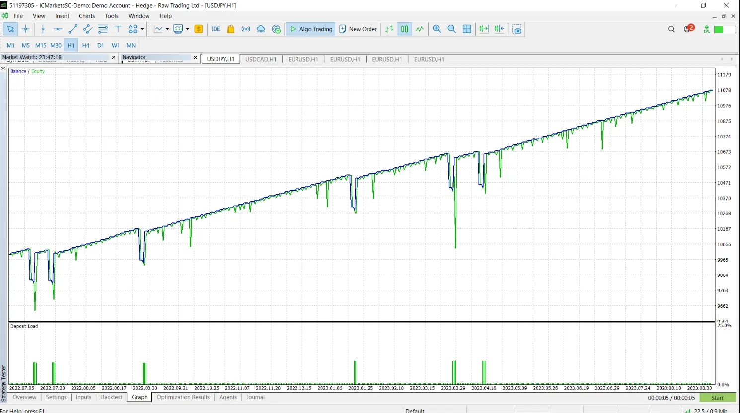Draw a vertical line on chart
Image resolution: width=740 pixels, height=413 pixels.
tap(43, 29)
